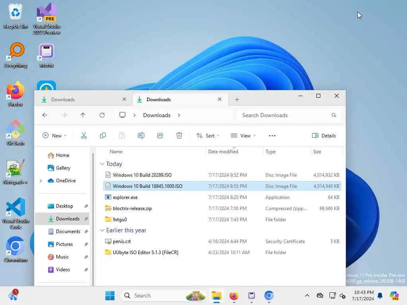Viewport: 407px width, 305px height.
Task: Select the Visual Studio Code desktop shortcut
Action: click(x=16, y=213)
